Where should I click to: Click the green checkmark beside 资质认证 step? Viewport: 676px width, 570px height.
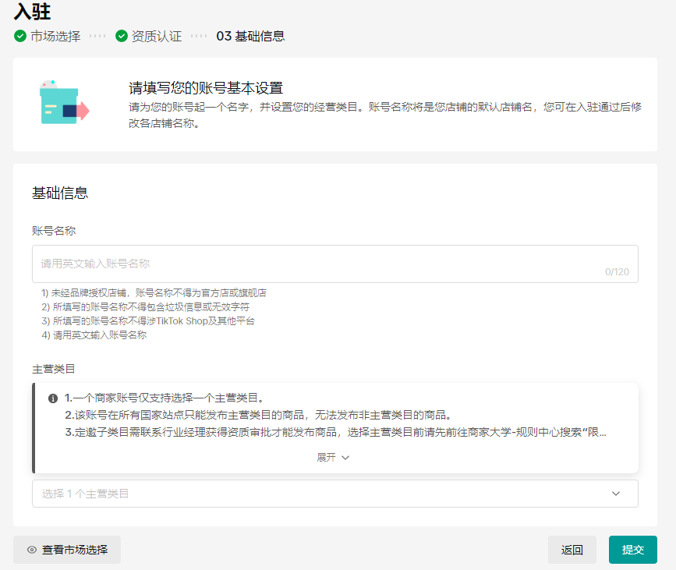pos(121,35)
